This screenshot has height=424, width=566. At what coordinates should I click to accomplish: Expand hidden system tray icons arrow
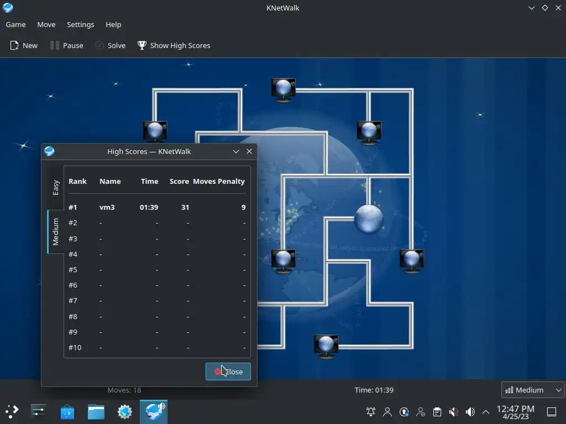(x=486, y=412)
